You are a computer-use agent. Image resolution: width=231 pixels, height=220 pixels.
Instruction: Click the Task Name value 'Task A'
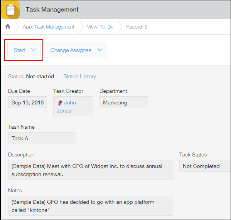point(42,138)
